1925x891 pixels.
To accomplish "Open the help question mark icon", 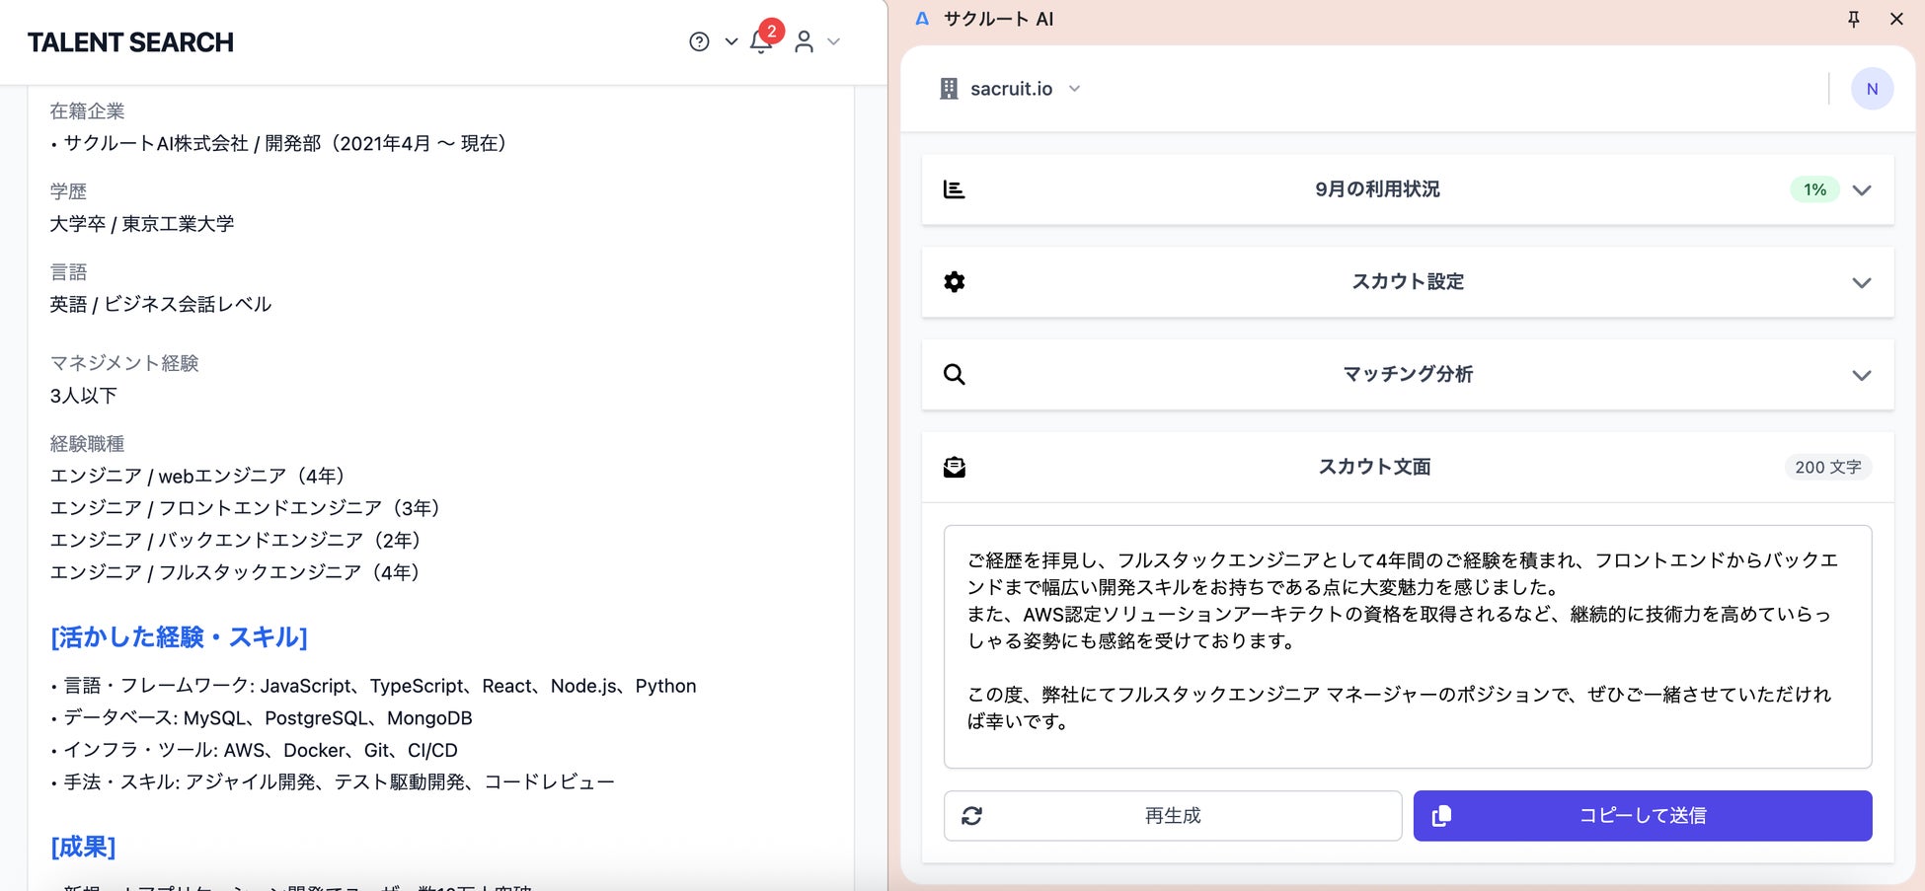I will tap(699, 41).
